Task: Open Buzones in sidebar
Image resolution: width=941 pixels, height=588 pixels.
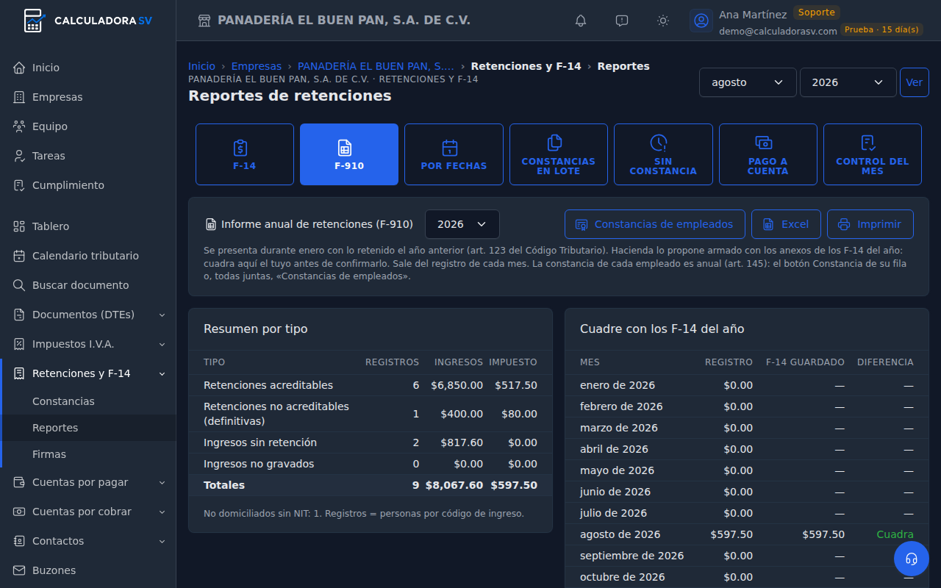Action: coord(88,570)
